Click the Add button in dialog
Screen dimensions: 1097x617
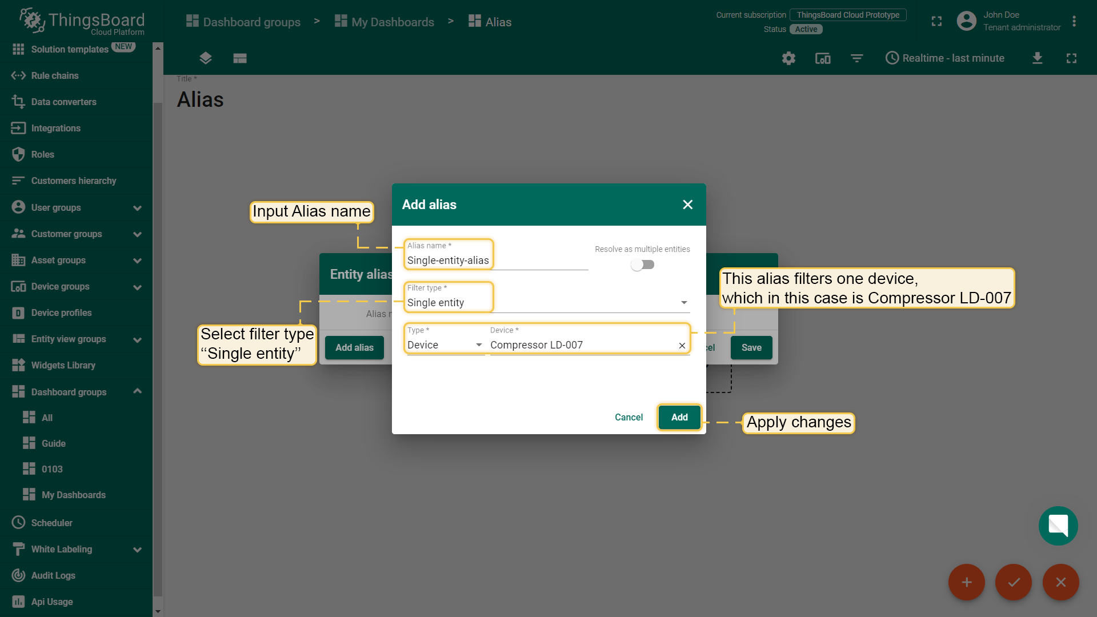(x=679, y=417)
